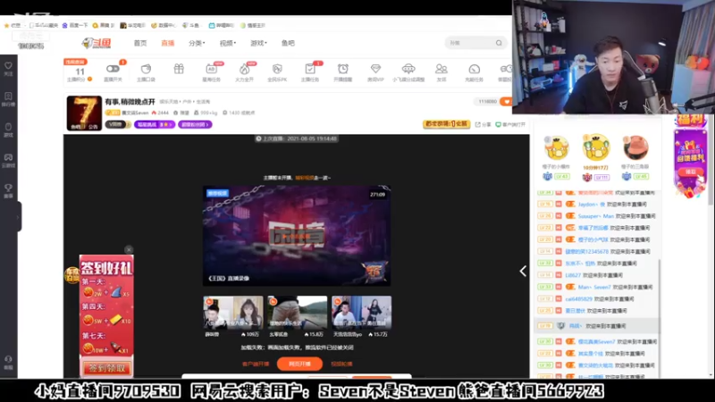Click the favorites star bookmark icon
Screen dimensions: 715x402
point(6,26)
